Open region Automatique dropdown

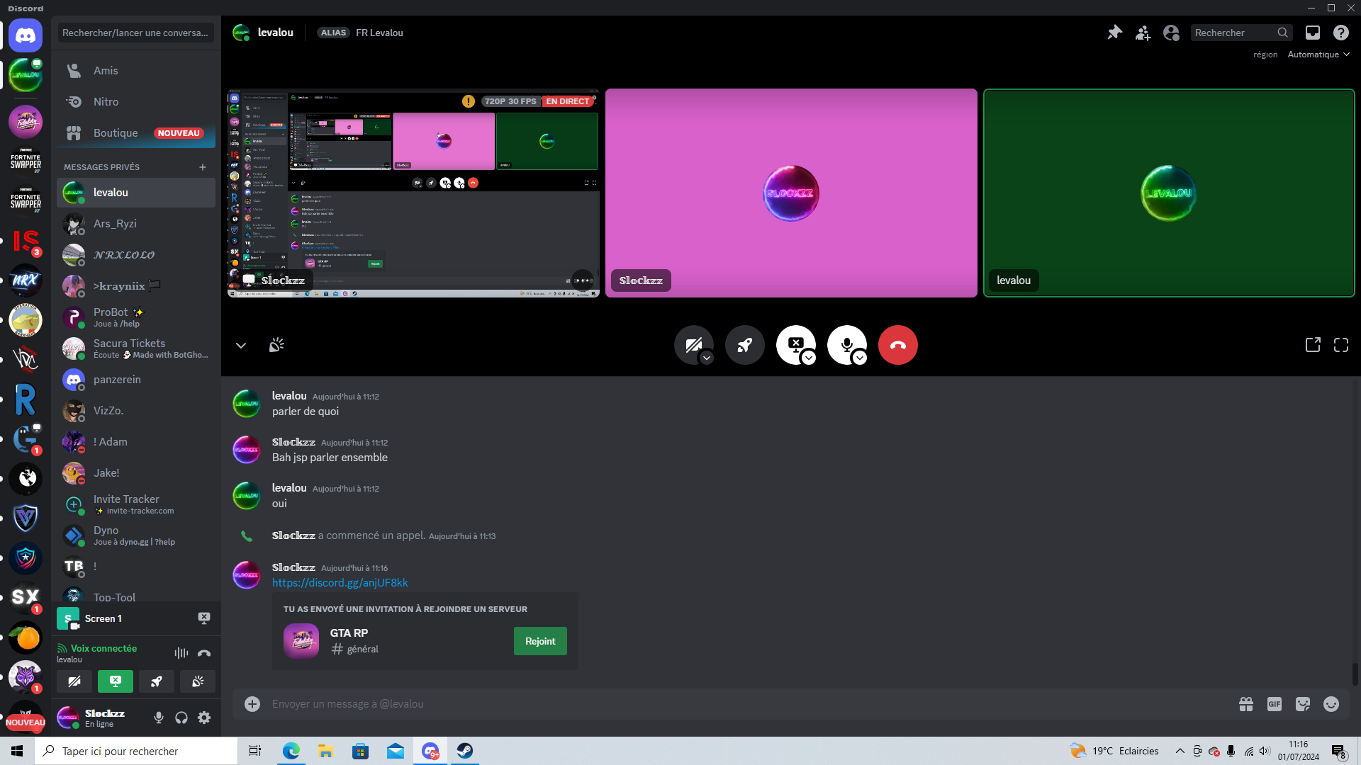[1318, 55]
